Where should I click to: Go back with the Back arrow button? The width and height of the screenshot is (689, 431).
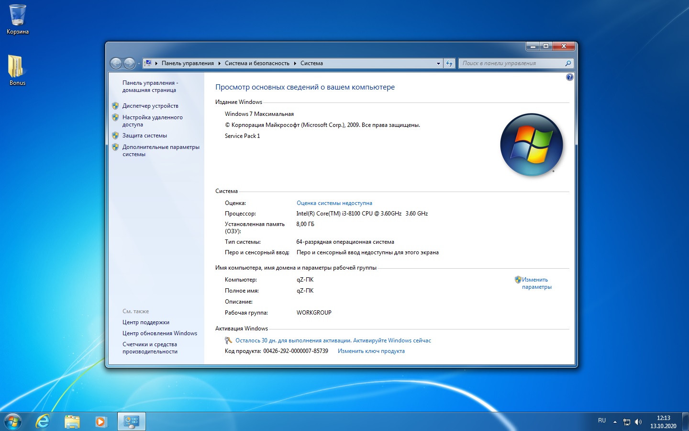[116, 63]
